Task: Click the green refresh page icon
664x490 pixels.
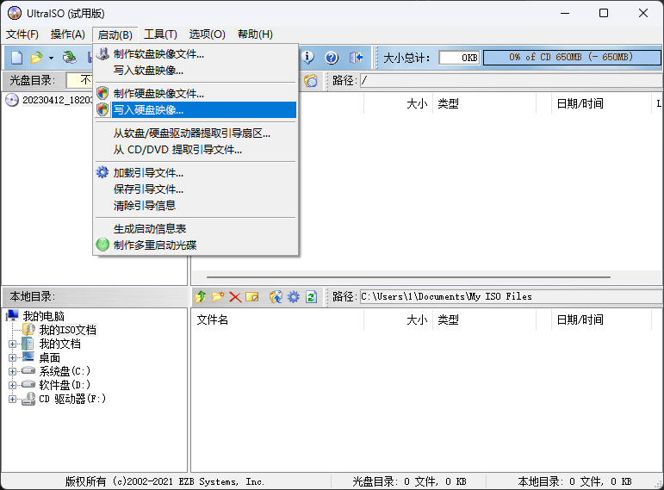Action: point(311,297)
